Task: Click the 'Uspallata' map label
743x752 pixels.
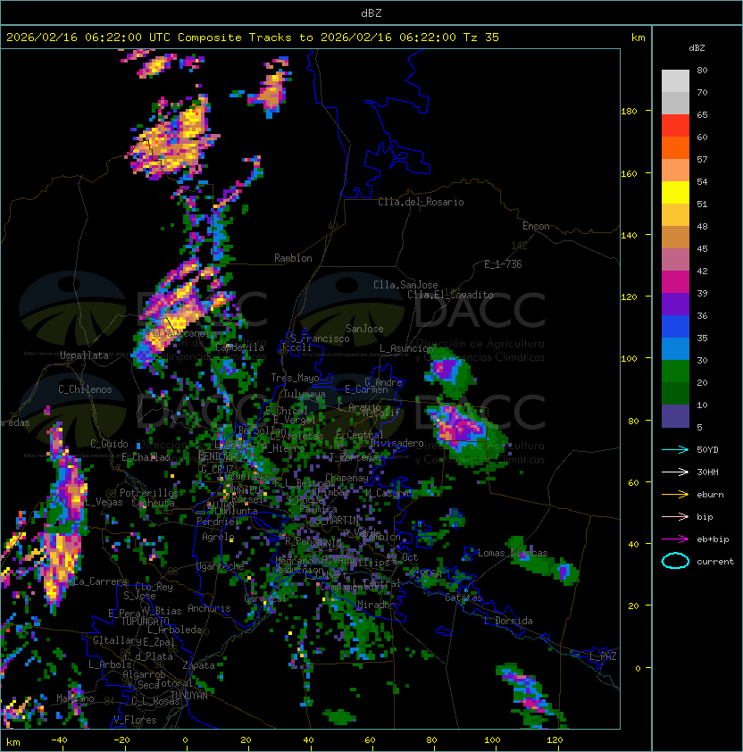Action: pyautogui.click(x=84, y=355)
